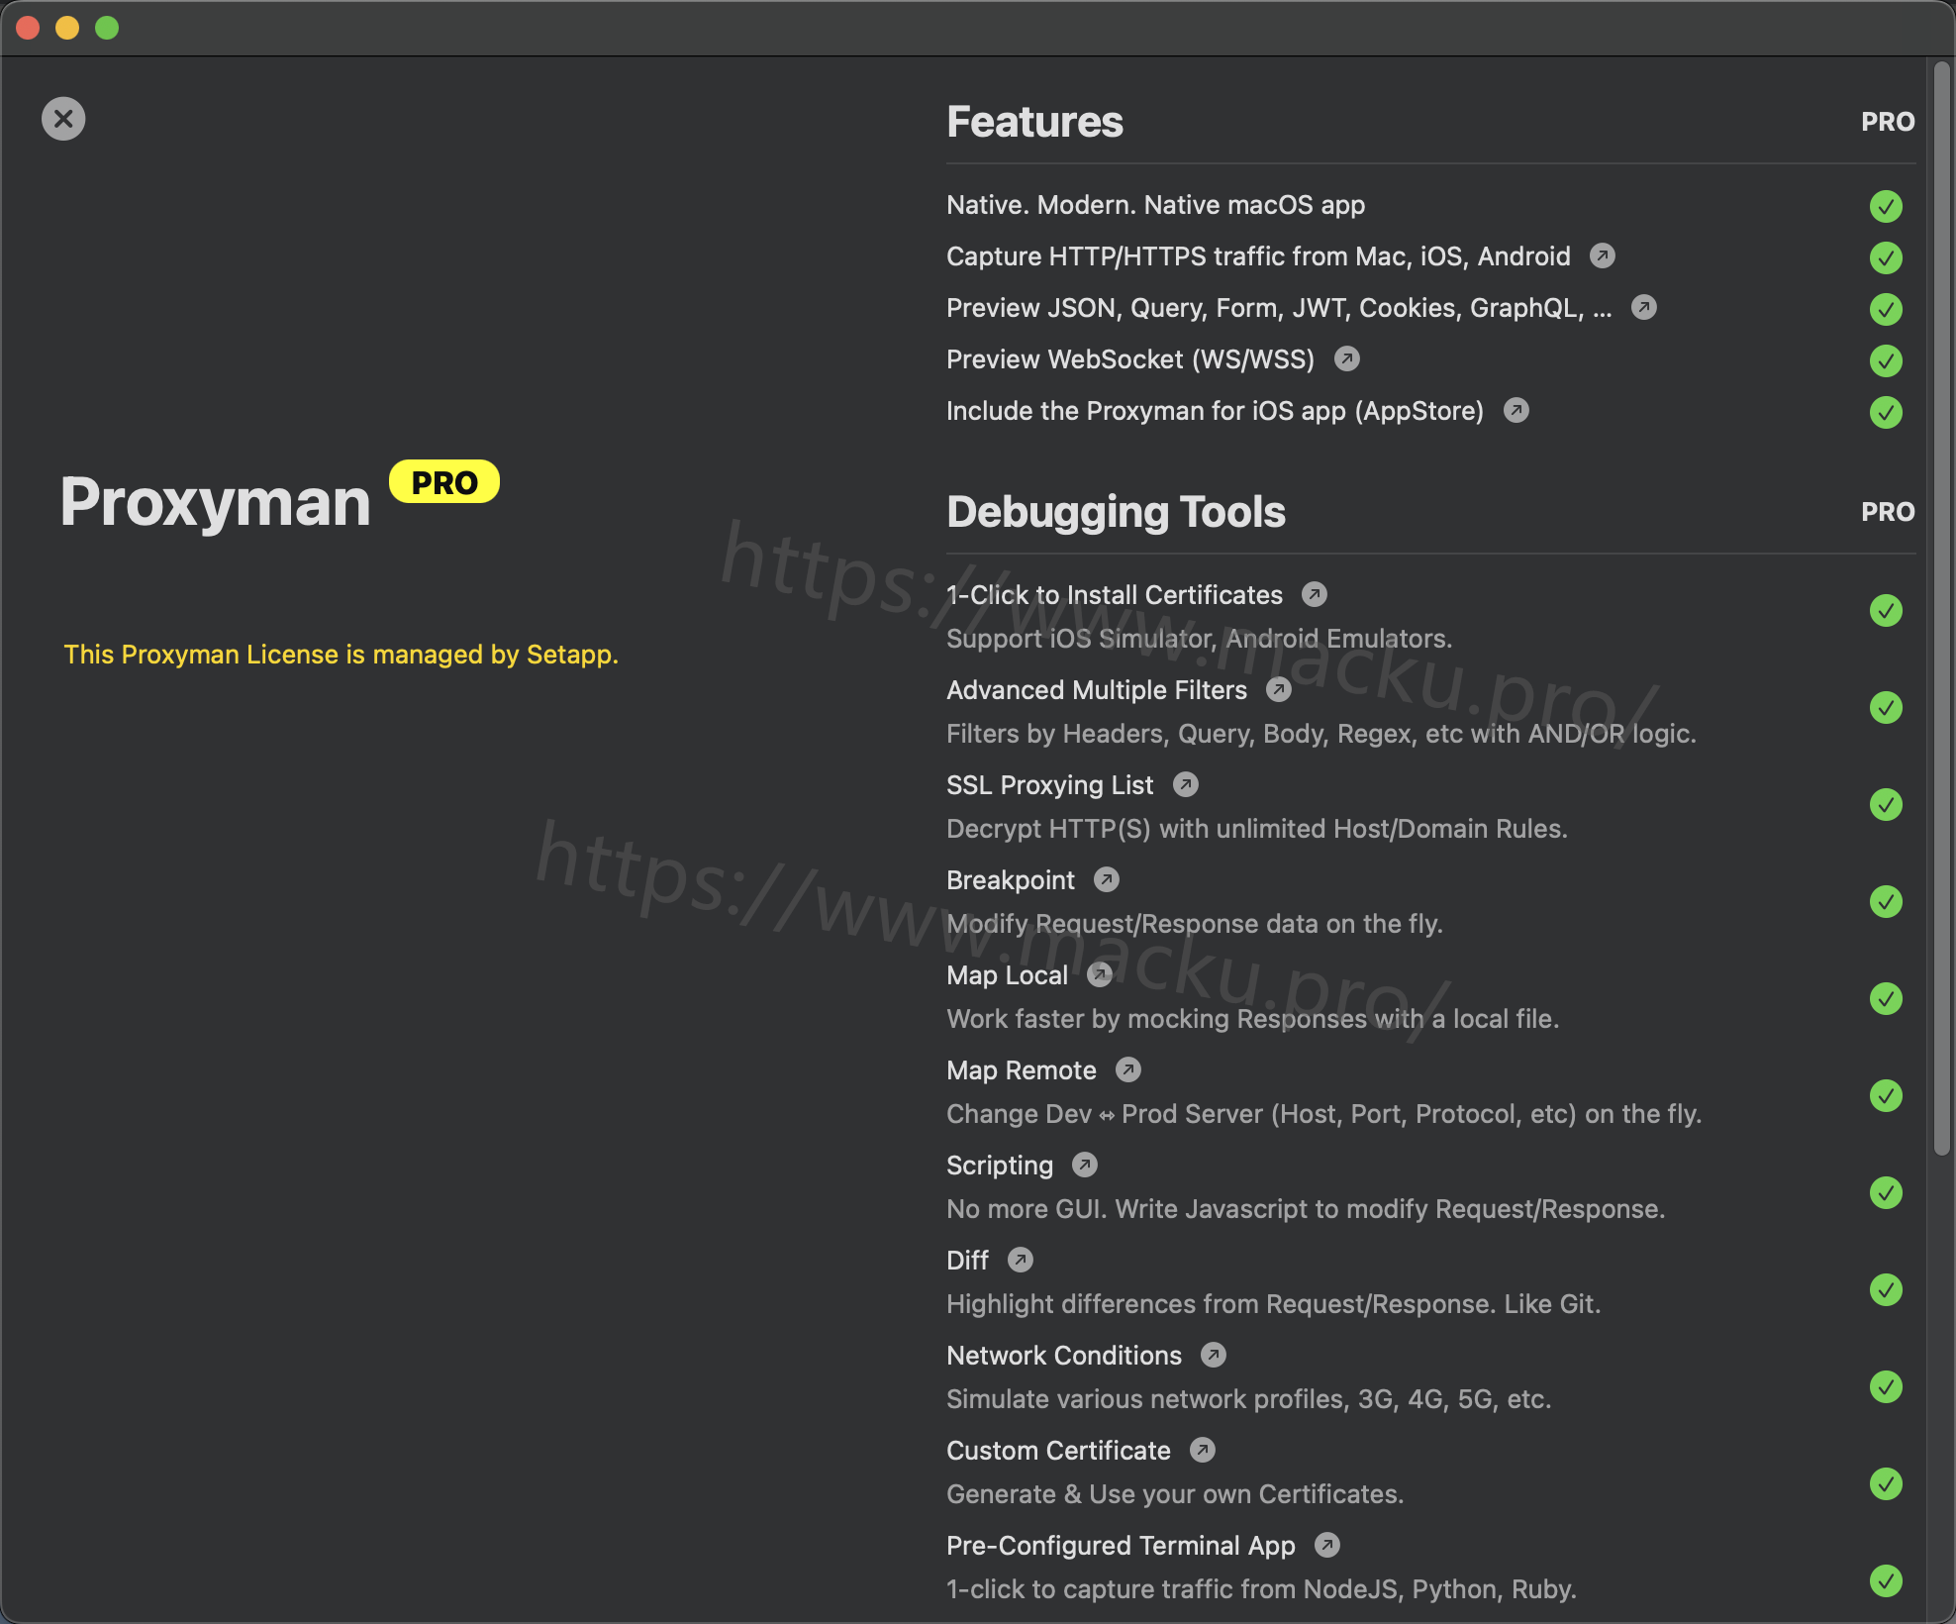This screenshot has height=1624, width=1956.
Task: Open link icon beside Map Remote
Action: 1128,1070
